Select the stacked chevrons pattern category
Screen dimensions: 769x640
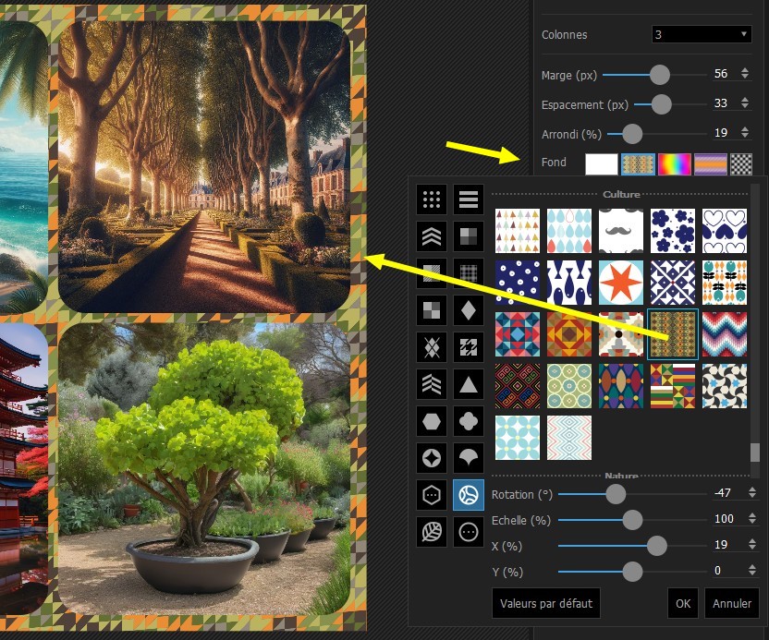click(432, 236)
